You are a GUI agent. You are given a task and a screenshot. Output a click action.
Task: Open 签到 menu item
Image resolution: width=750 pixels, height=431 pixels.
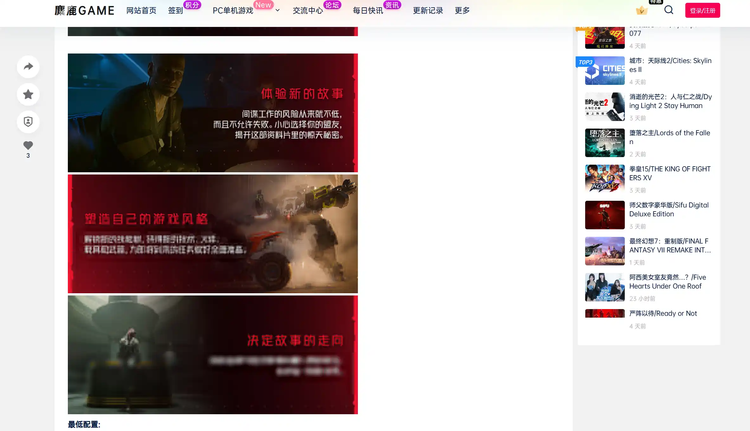pos(176,10)
